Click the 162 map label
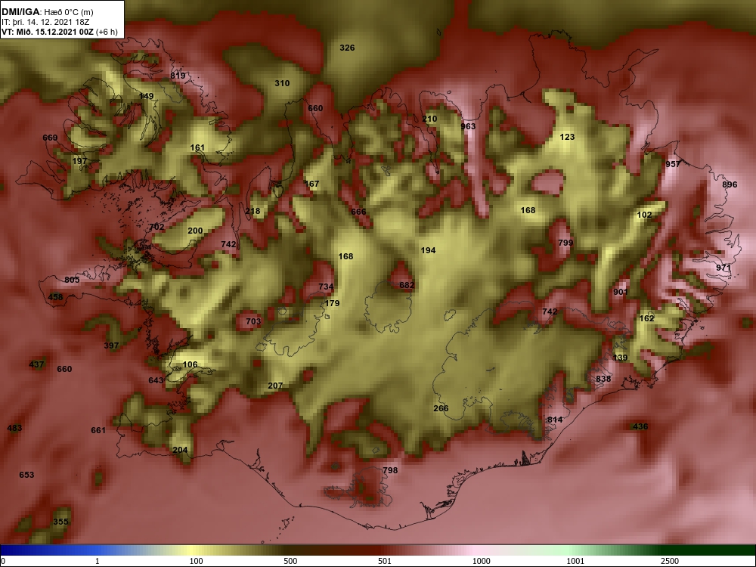The image size is (756, 567). coord(646,318)
